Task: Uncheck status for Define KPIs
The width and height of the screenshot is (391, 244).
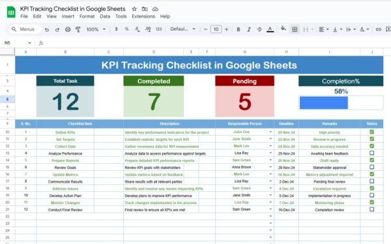Action: pyautogui.click(x=372, y=132)
